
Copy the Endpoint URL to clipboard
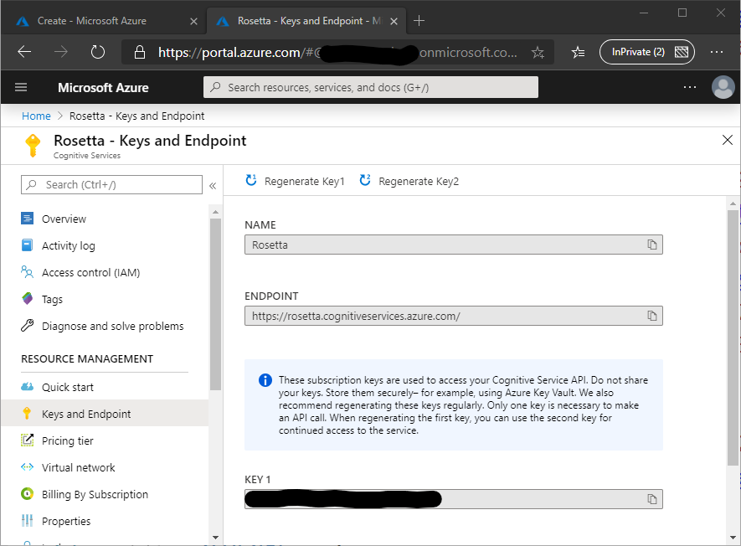(651, 316)
